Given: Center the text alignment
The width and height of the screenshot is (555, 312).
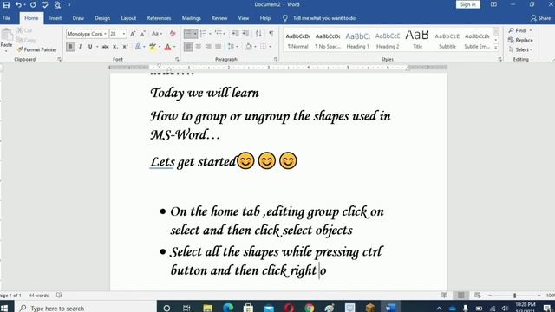Looking at the screenshot, I should (199, 47).
